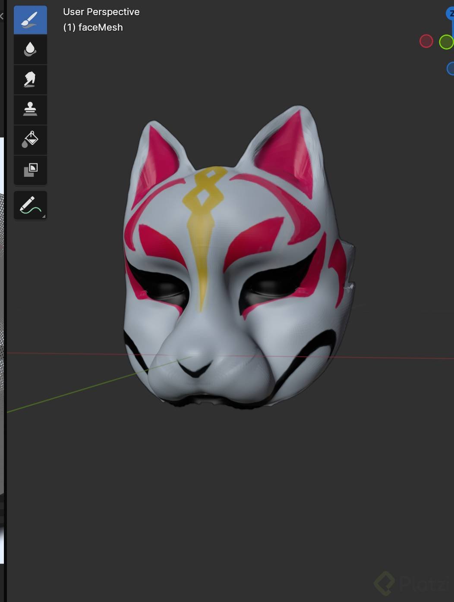Select the Soften tool

click(x=30, y=50)
